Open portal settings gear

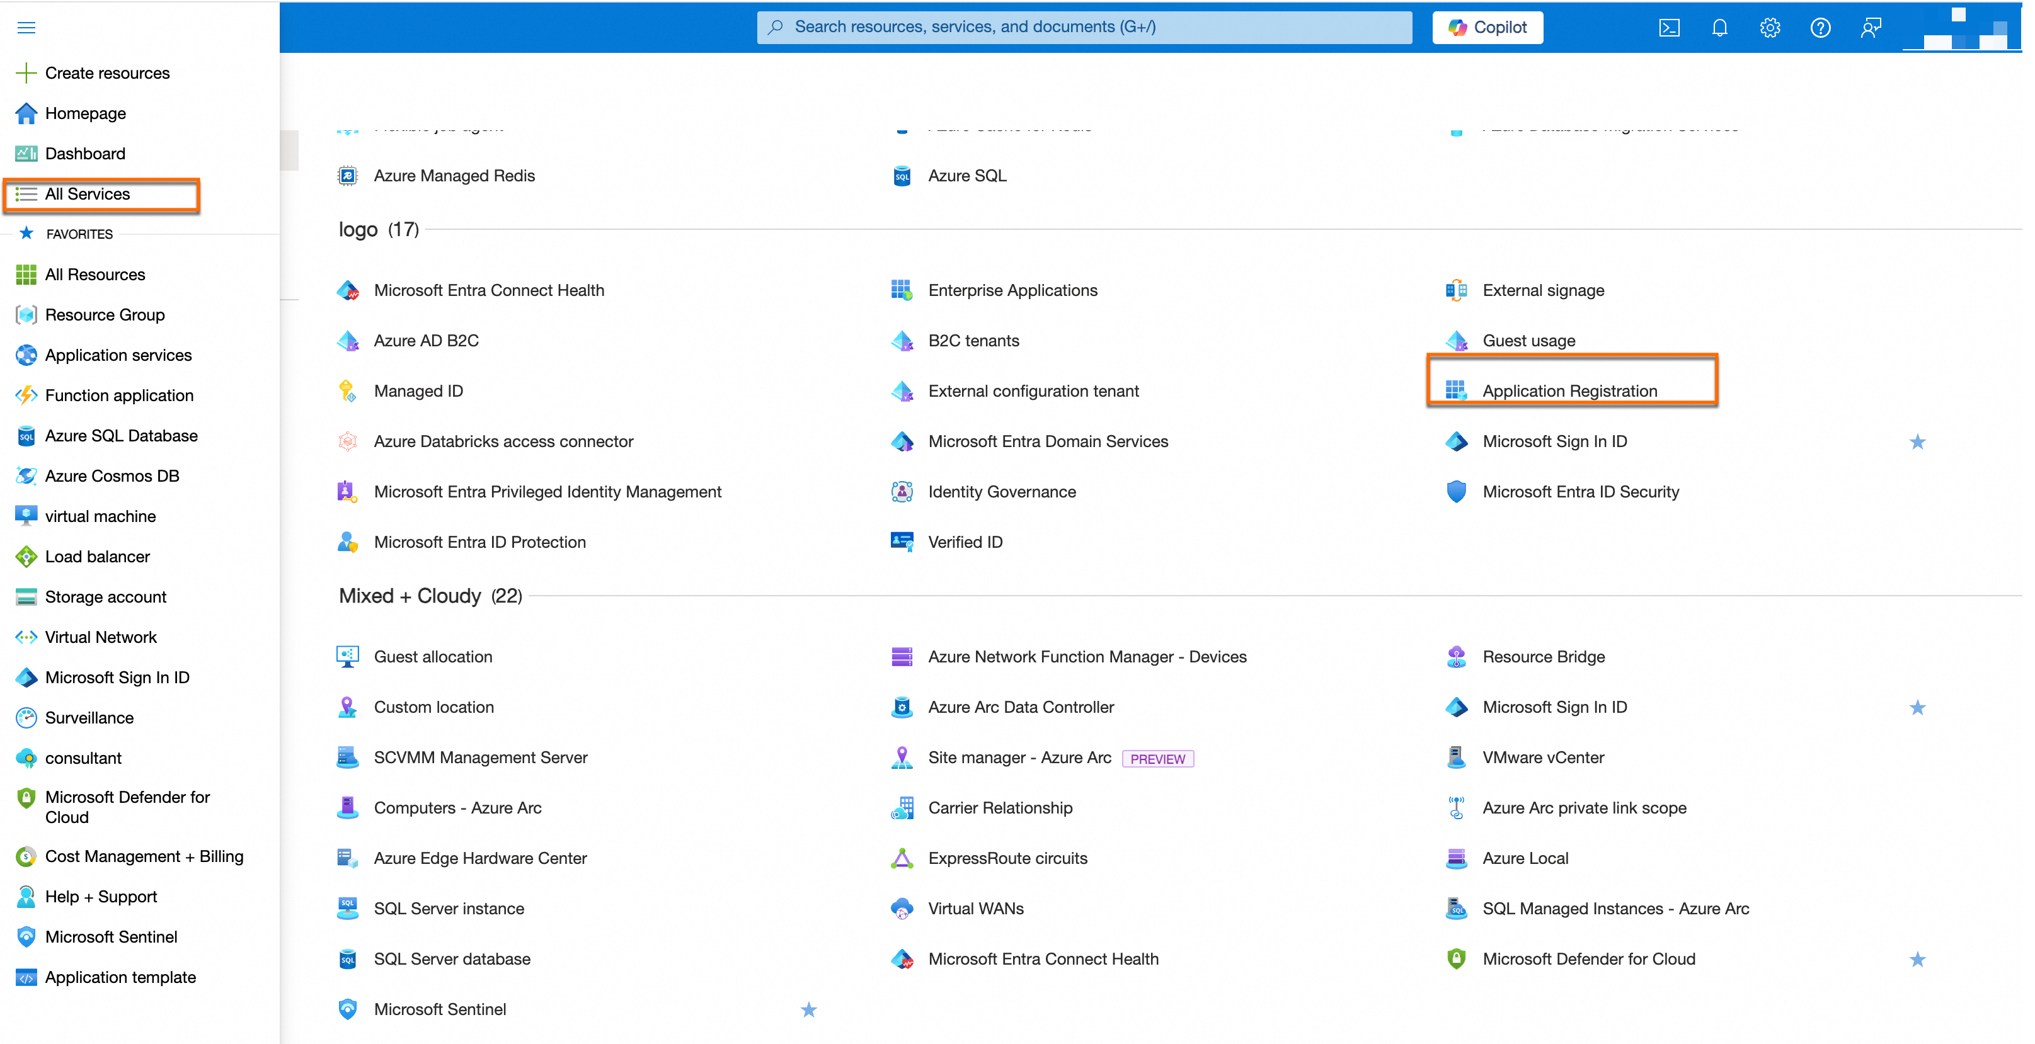[1770, 28]
